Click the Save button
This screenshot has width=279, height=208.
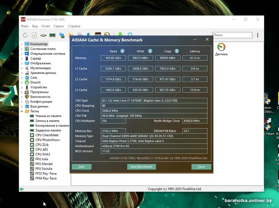point(82,167)
